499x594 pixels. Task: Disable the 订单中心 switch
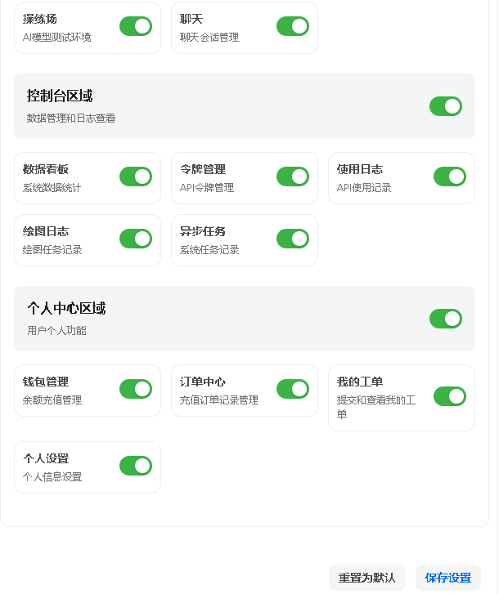coord(293,389)
